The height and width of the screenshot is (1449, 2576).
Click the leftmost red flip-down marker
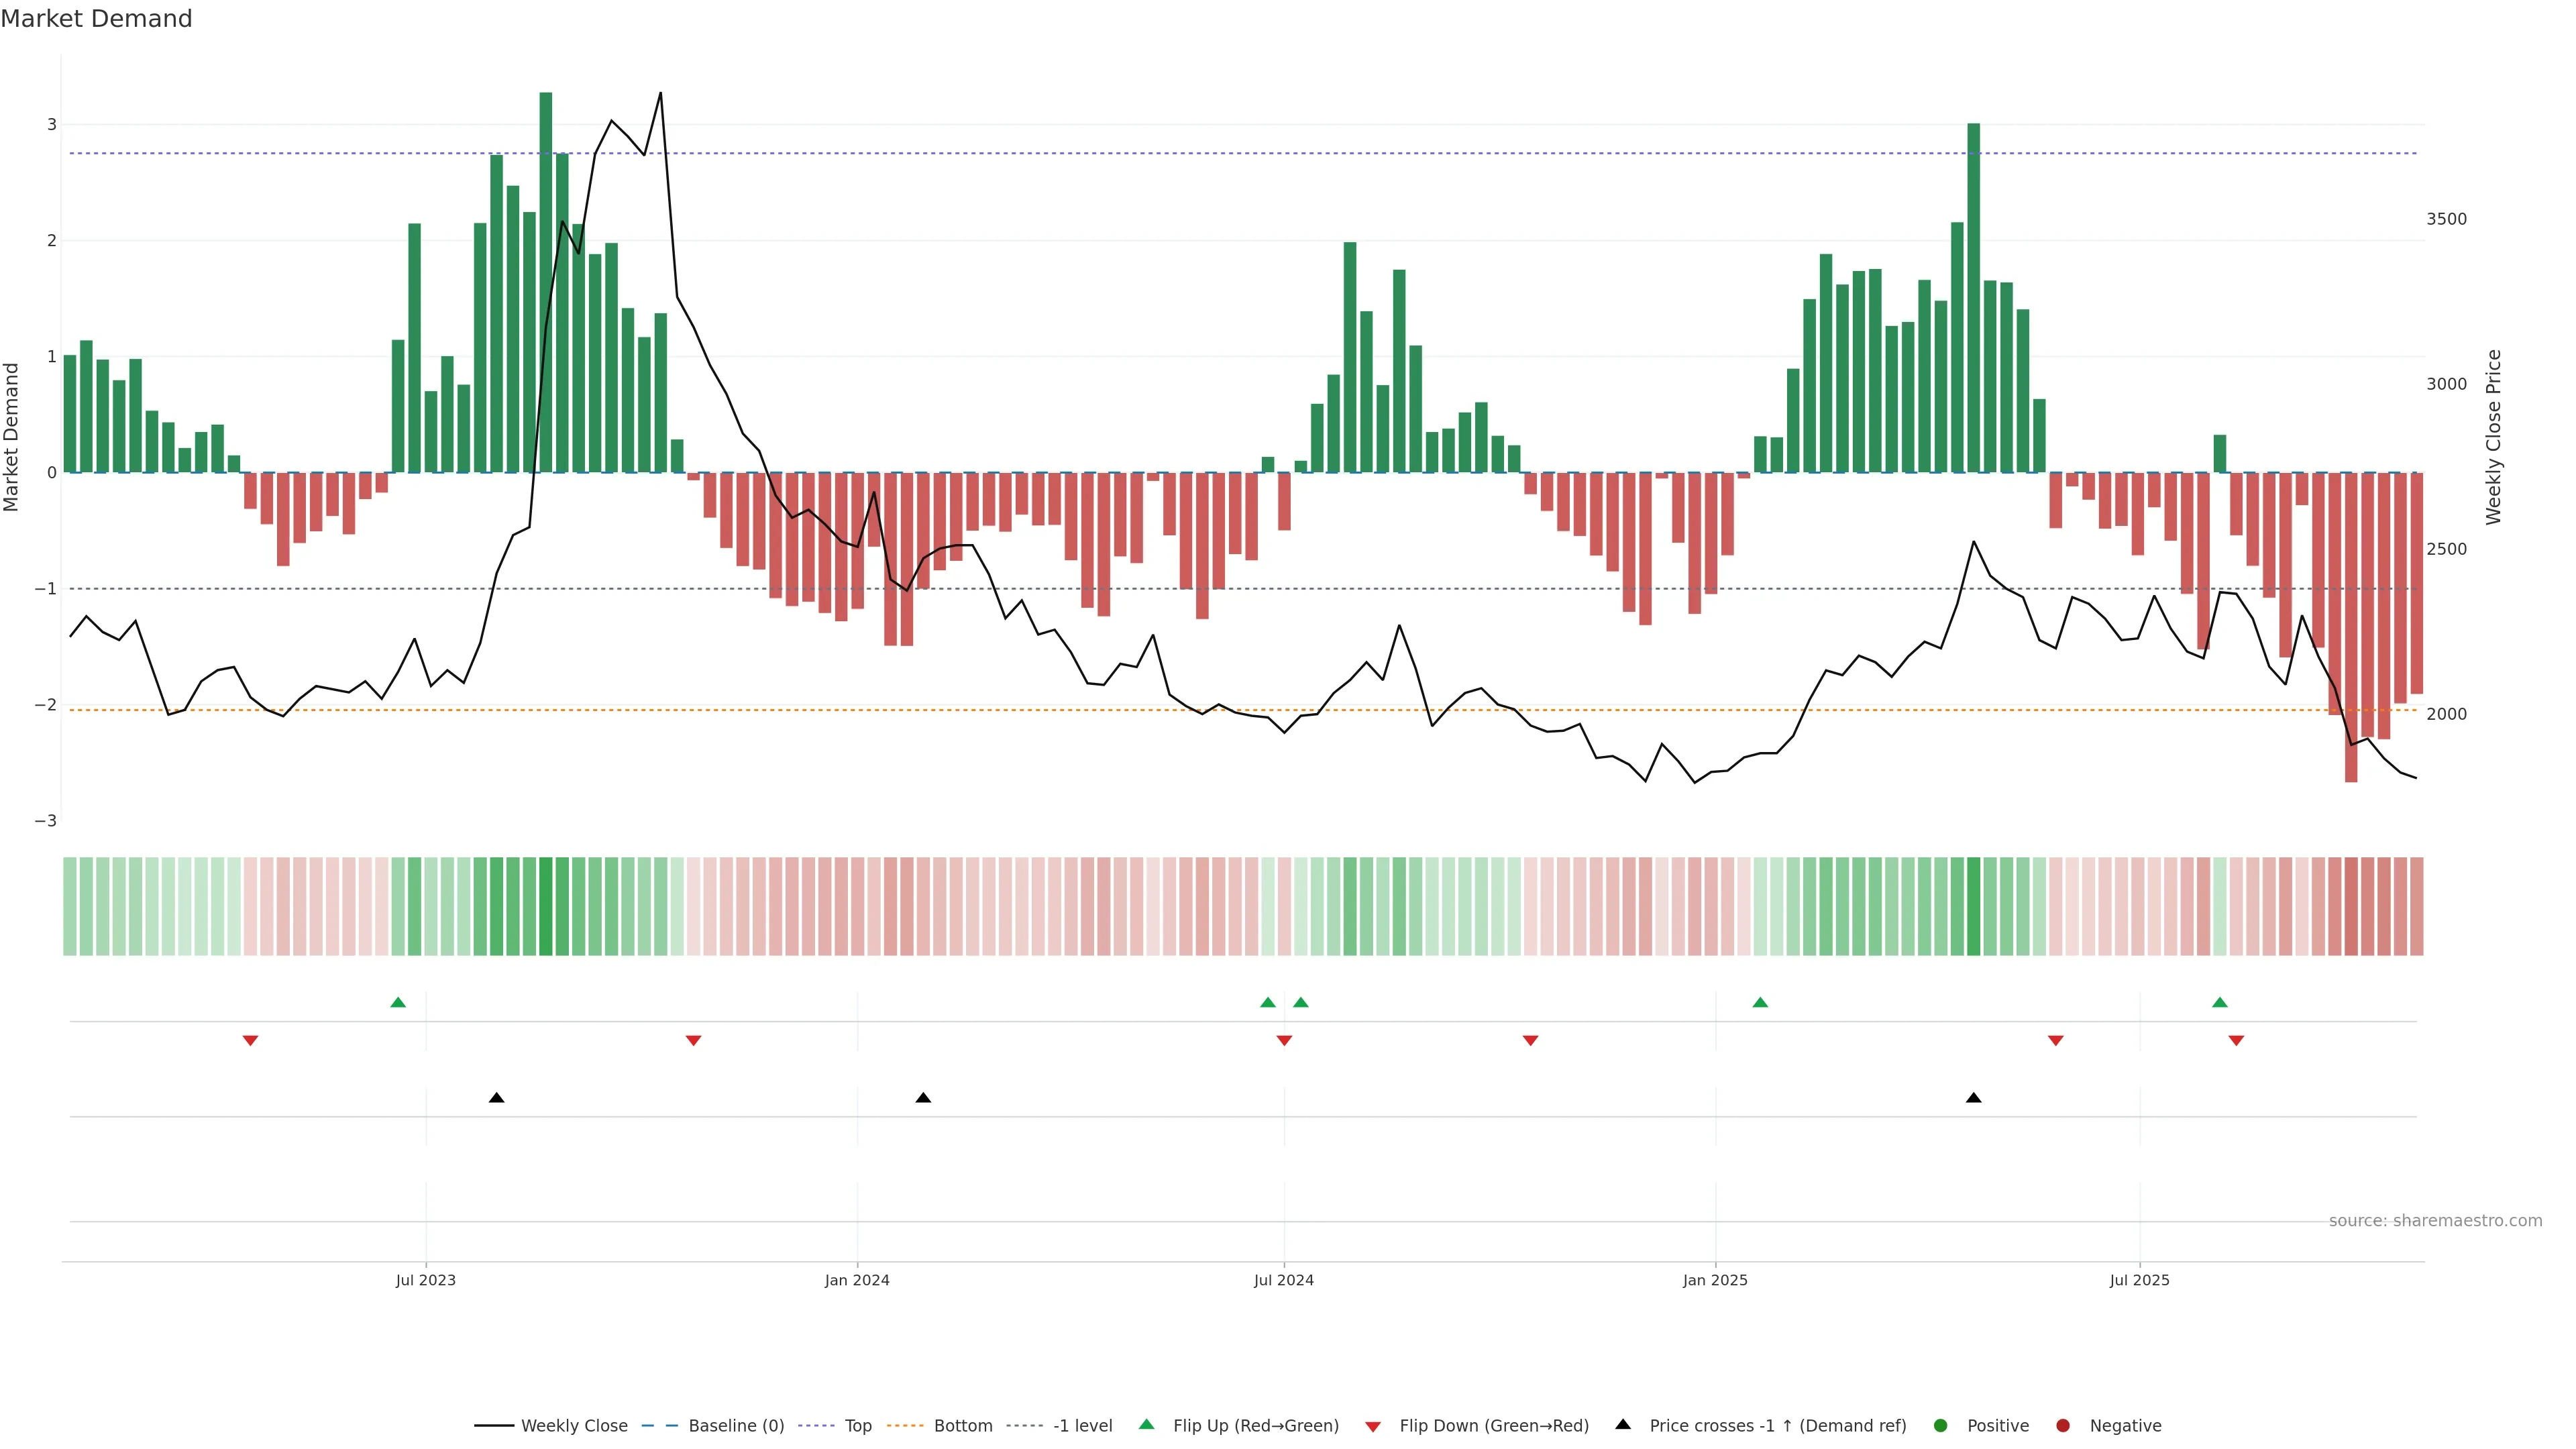tap(251, 1041)
